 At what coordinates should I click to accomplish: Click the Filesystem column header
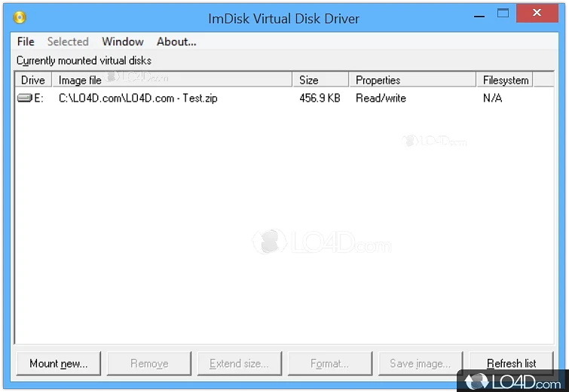tap(505, 80)
